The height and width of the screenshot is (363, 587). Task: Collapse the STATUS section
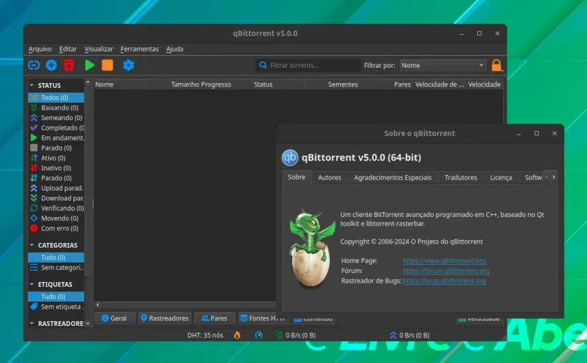tap(32, 85)
